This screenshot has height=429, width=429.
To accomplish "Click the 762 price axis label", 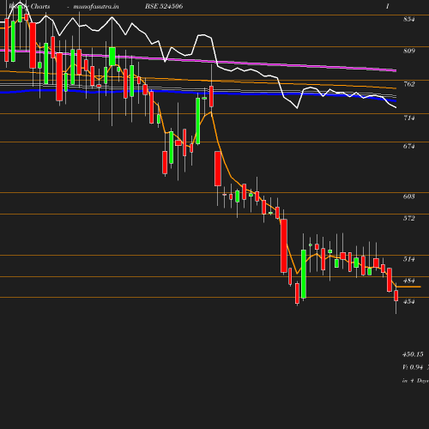I will pyautogui.click(x=408, y=84).
